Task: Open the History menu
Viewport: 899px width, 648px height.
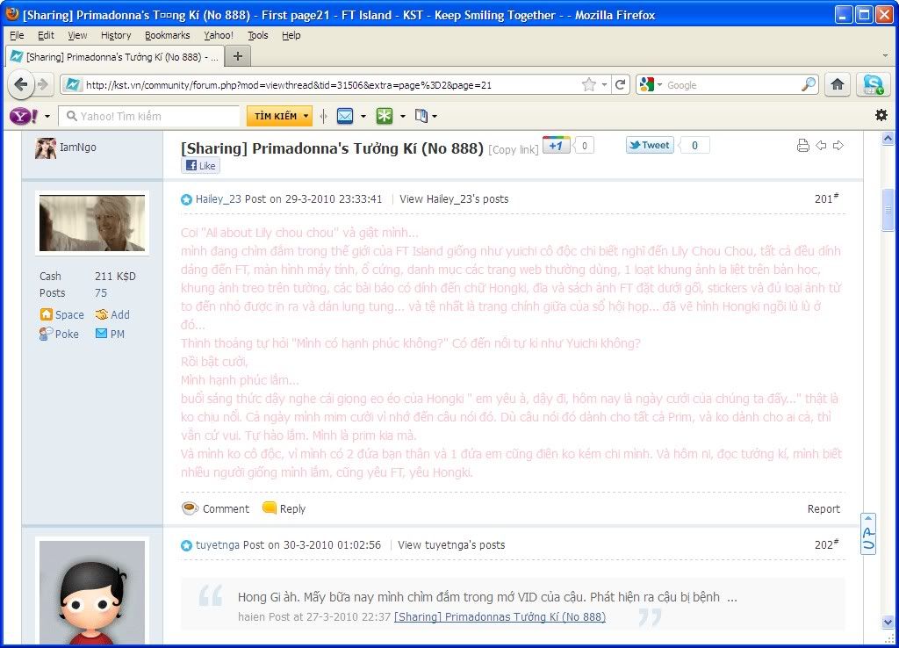Action: (116, 35)
